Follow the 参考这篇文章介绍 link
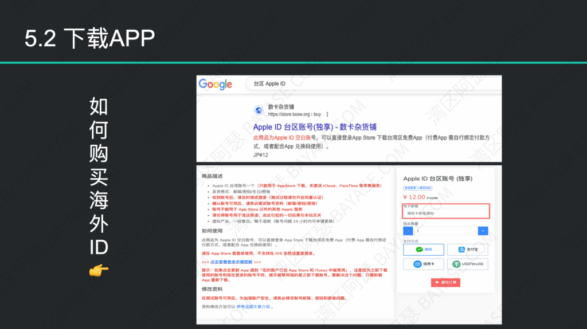 tap(256, 307)
